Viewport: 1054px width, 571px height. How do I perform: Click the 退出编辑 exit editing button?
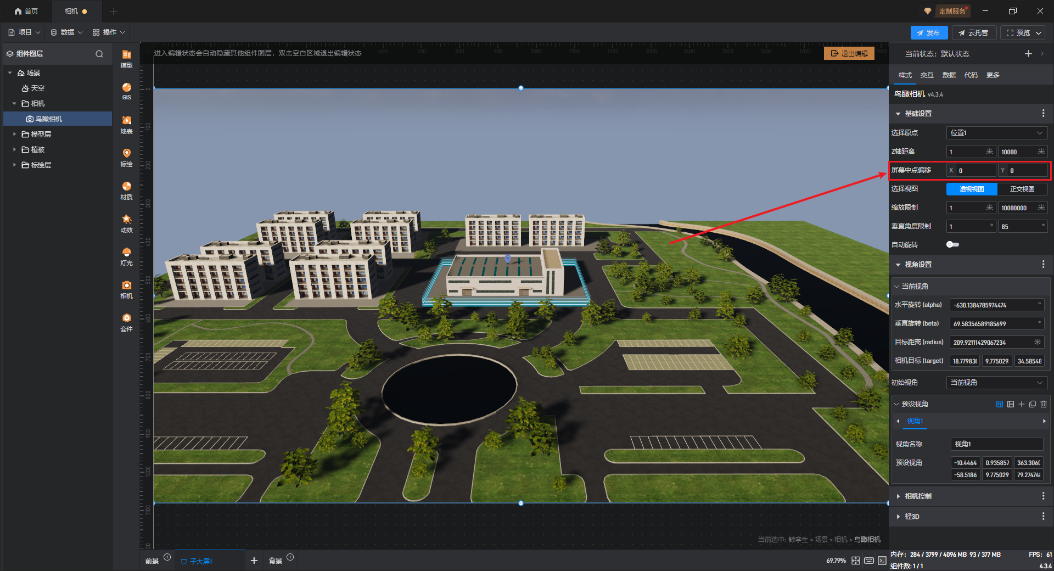(x=849, y=53)
